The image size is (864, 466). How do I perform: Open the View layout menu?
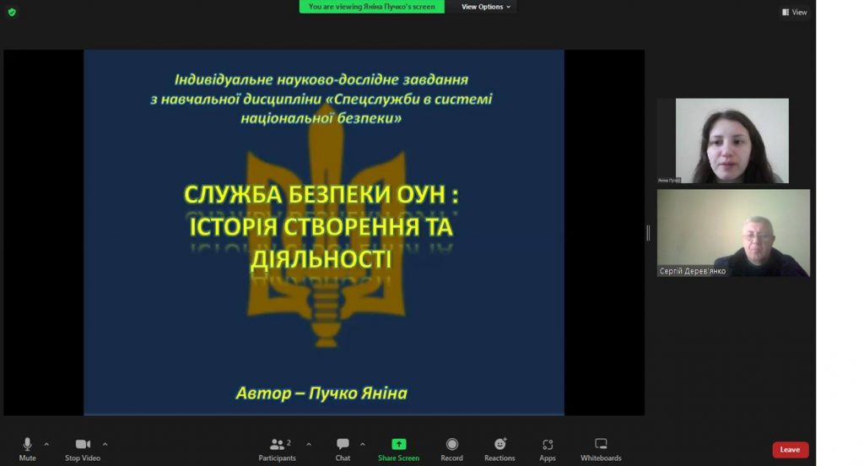(794, 12)
